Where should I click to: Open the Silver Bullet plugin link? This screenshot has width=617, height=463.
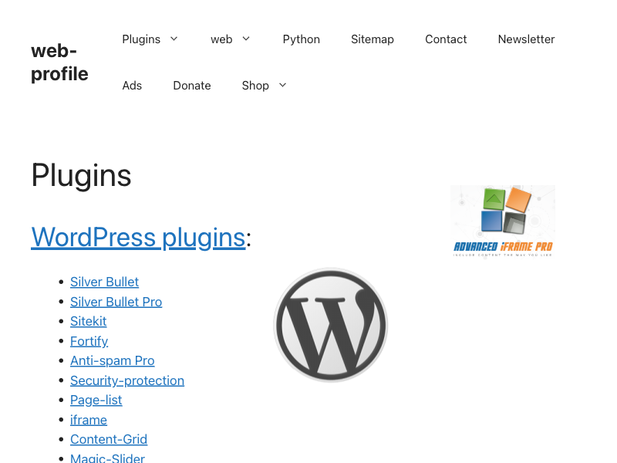(x=104, y=282)
